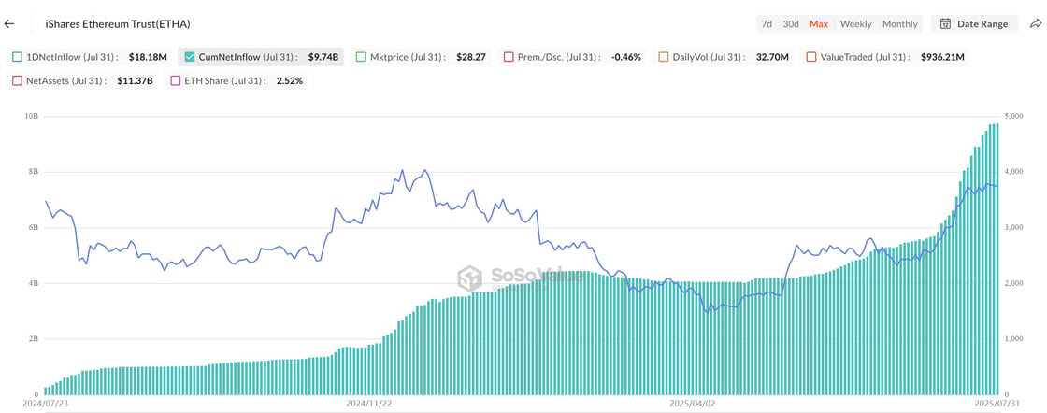Enable the ValueTraded checkbox

point(810,57)
